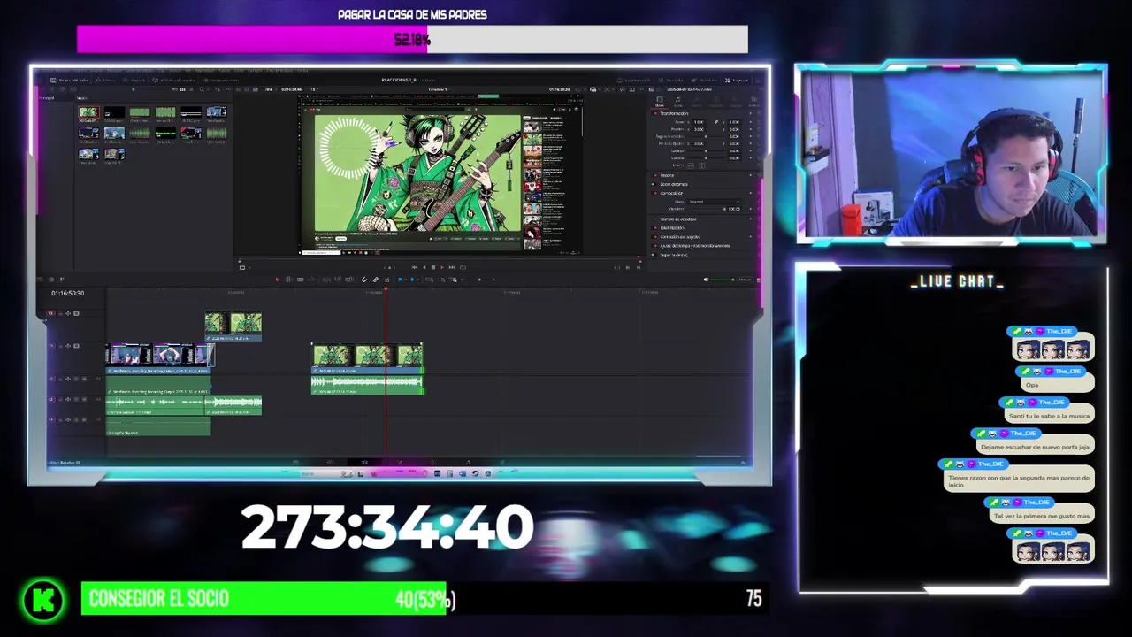Image resolution: width=1132 pixels, height=637 pixels.
Task: Click flip horizontal icon beside Invertir
Action: 691,165
